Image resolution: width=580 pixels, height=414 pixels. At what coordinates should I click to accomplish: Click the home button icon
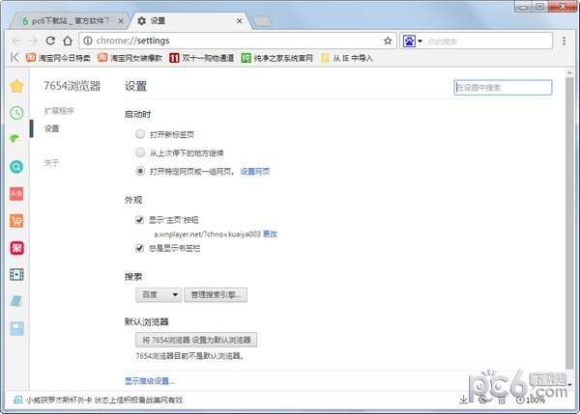tap(68, 41)
